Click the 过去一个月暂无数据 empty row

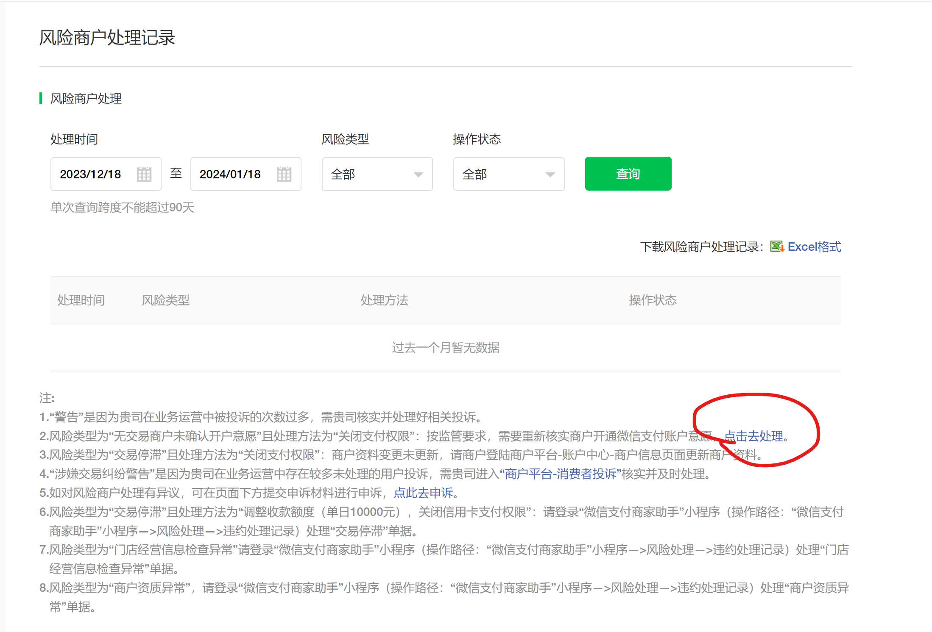coord(445,348)
